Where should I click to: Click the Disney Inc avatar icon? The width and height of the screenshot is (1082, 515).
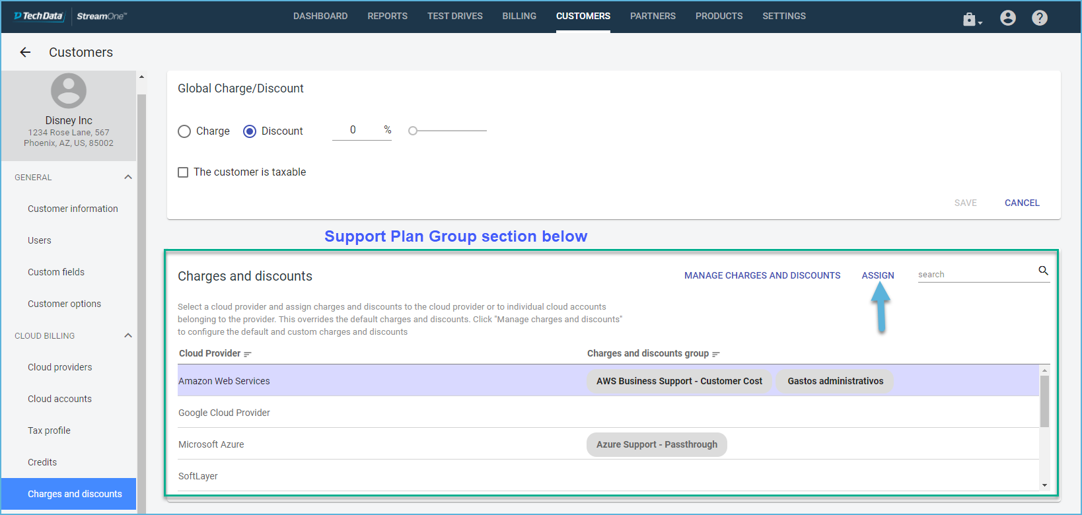click(69, 90)
